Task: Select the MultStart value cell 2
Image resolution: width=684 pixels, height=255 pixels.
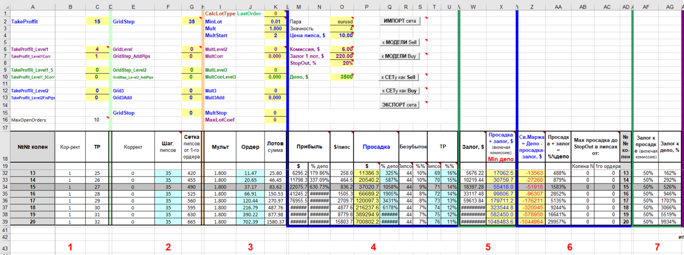Action: (275, 36)
